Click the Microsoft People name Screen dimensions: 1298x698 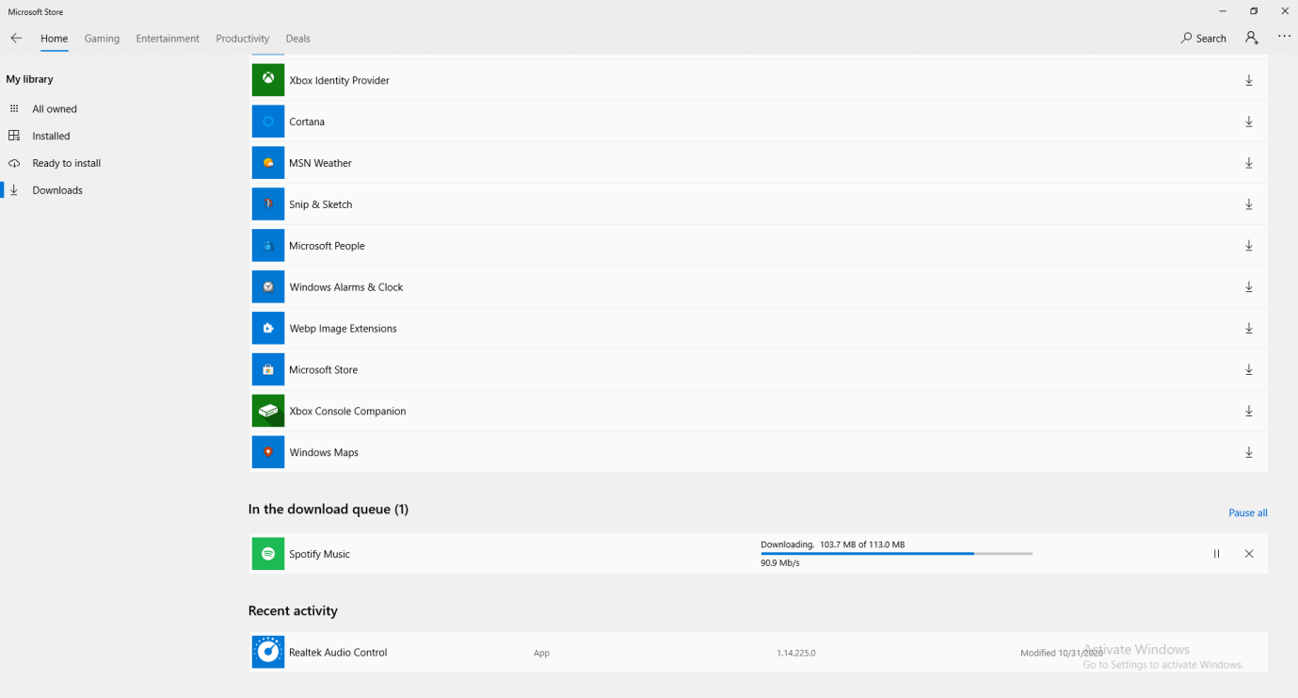(327, 246)
